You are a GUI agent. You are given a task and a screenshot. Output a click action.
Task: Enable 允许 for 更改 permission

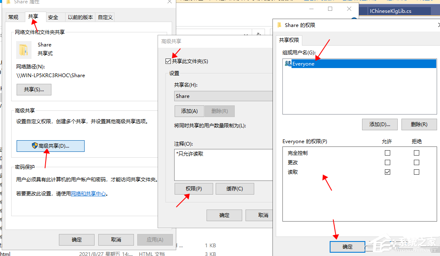(x=387, y=162)
